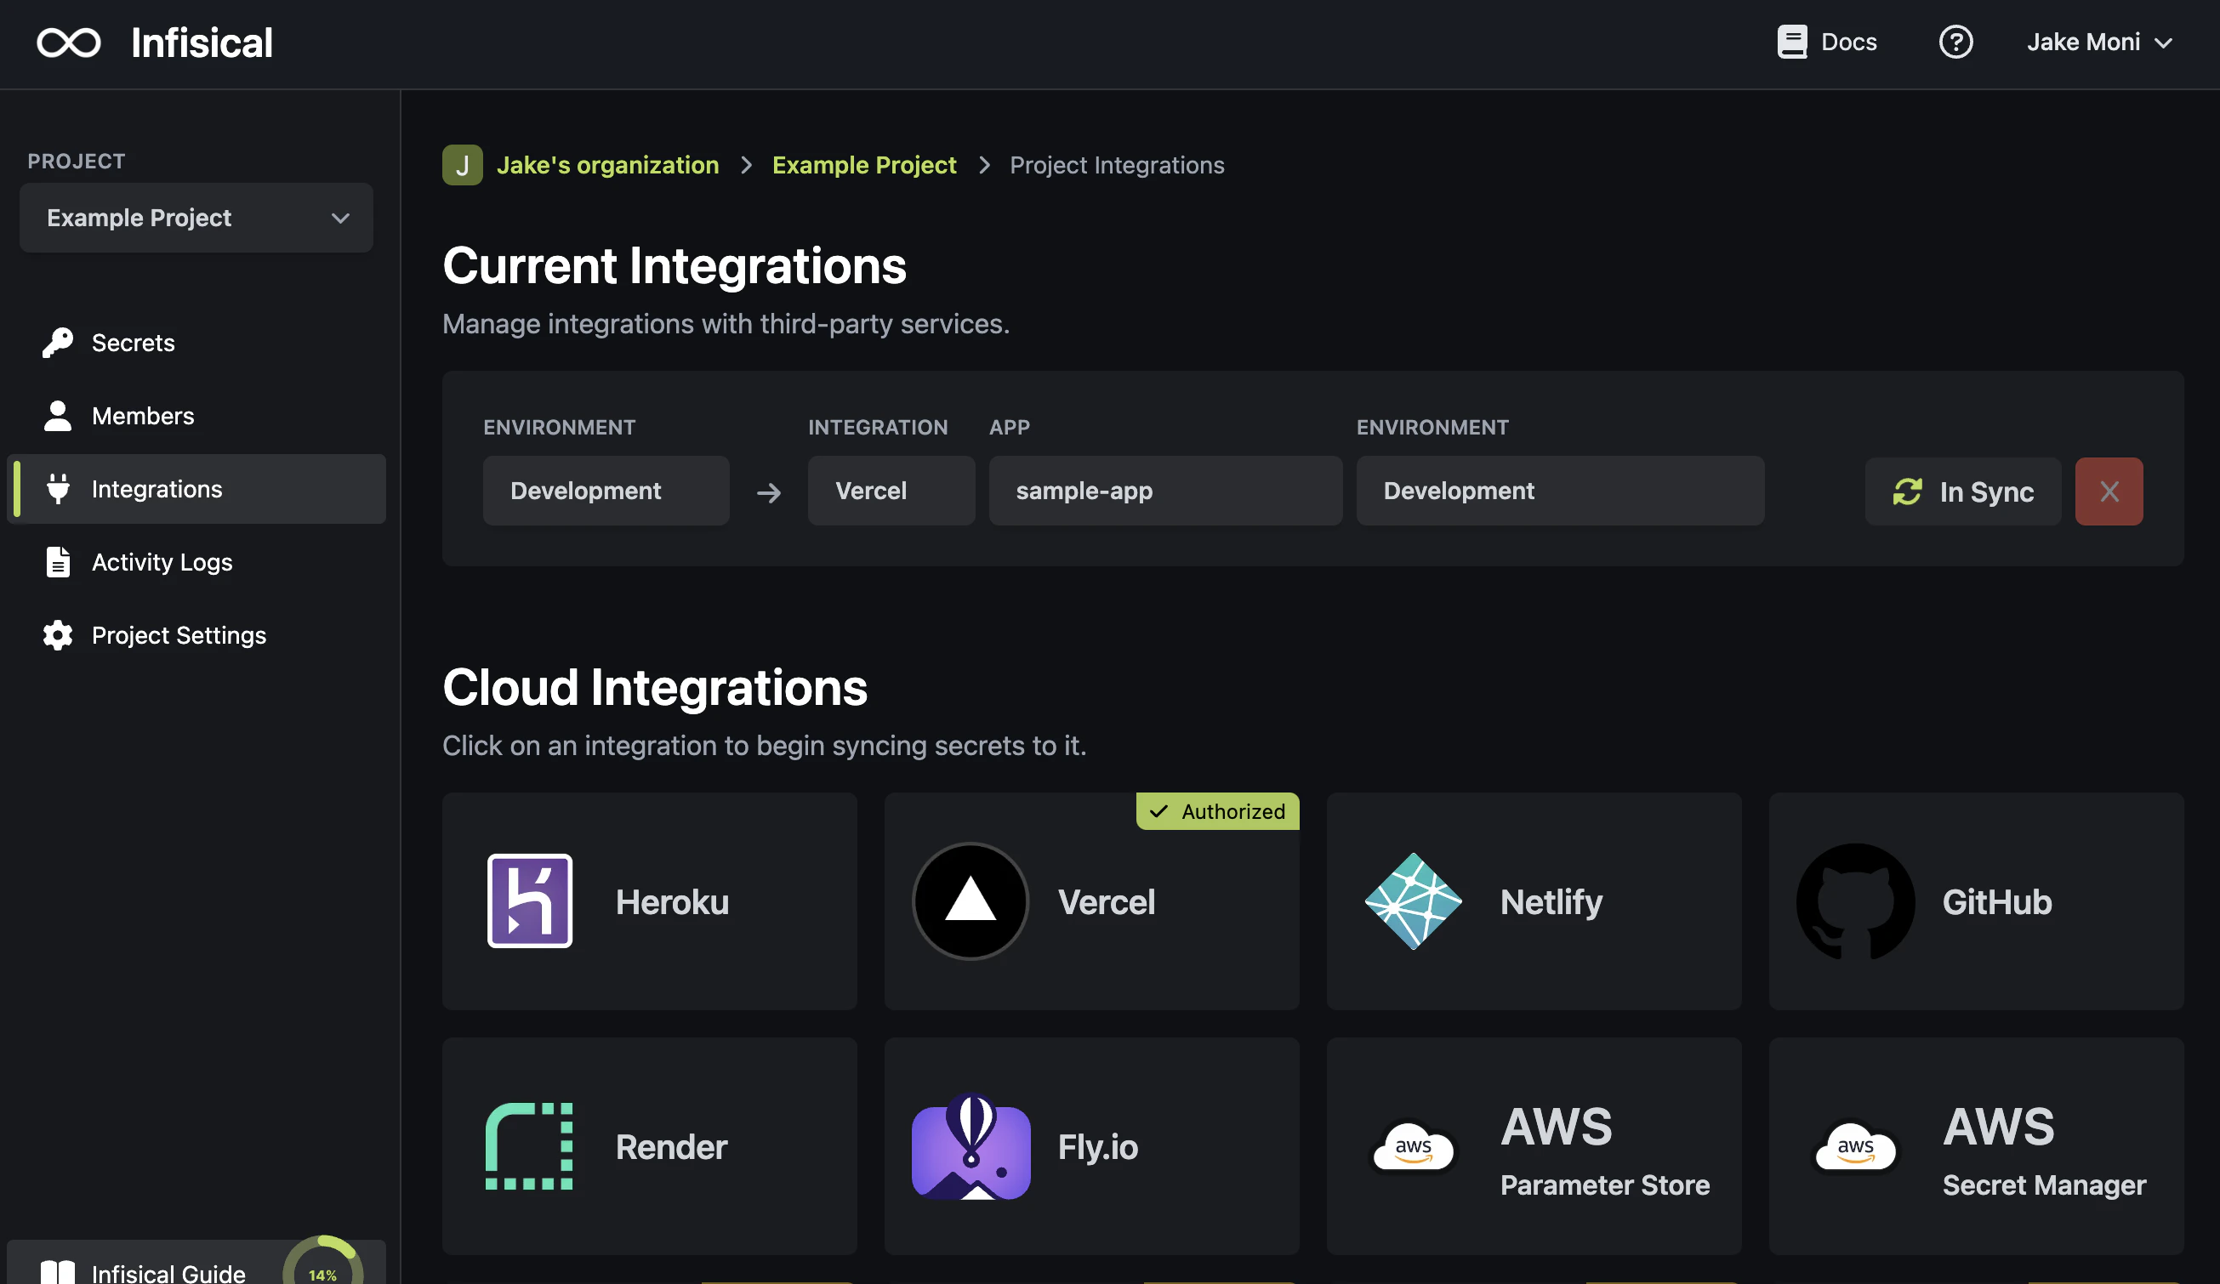Click the PROJECT sidebar section label
This screenshot has width=2220, height=1284.
(77, 162)
